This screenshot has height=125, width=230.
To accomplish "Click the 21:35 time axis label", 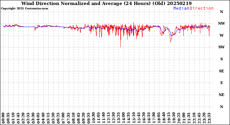I will 189,118.
